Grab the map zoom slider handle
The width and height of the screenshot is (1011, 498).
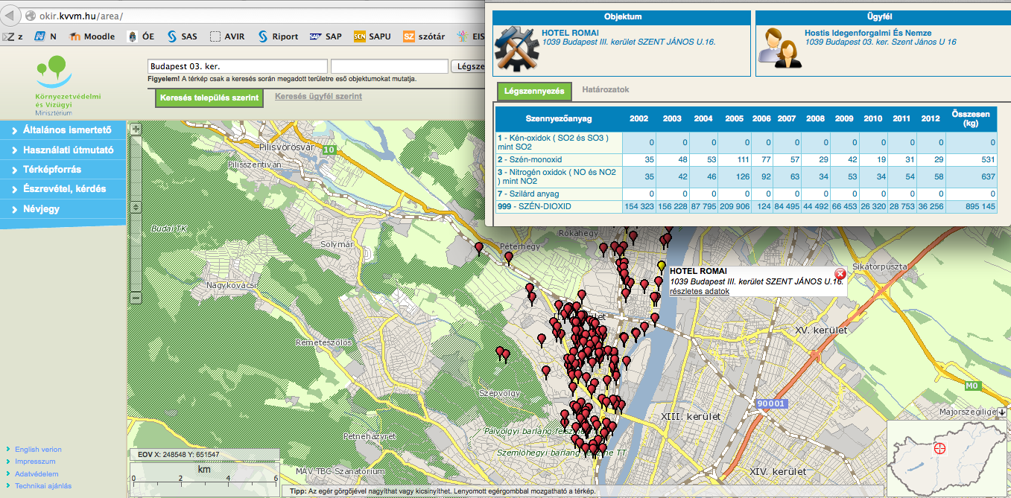136,206
